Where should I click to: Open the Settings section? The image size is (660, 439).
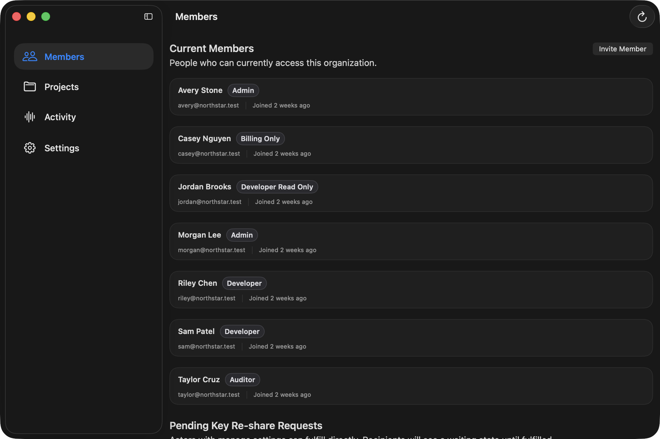coord(62,148)
